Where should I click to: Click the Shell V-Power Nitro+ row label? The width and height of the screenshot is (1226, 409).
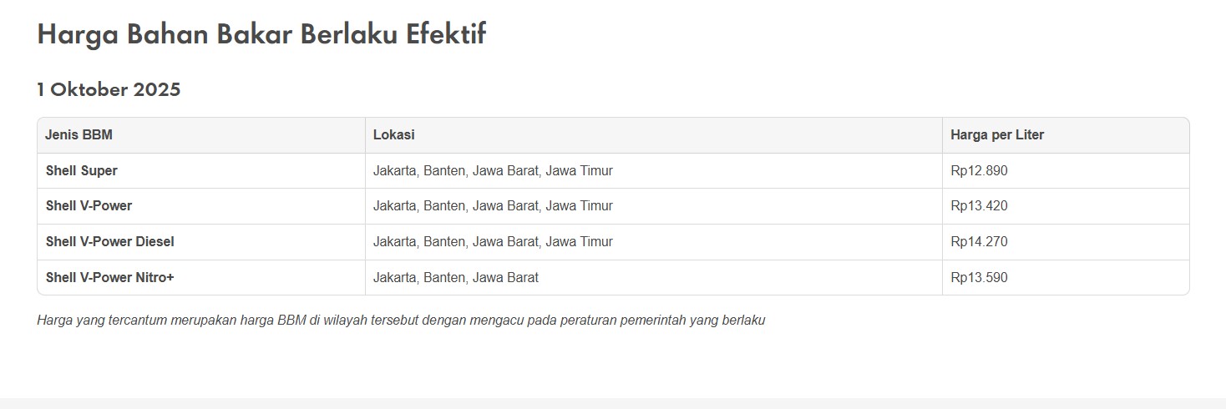point(109,278)
